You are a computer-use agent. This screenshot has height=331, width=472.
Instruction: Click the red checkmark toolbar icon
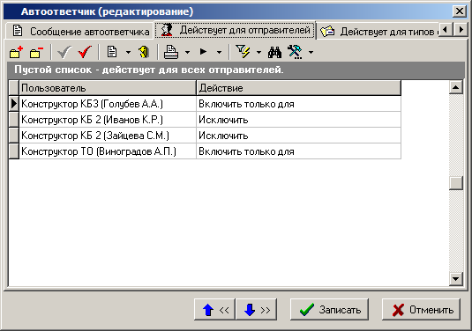(85, 52)
